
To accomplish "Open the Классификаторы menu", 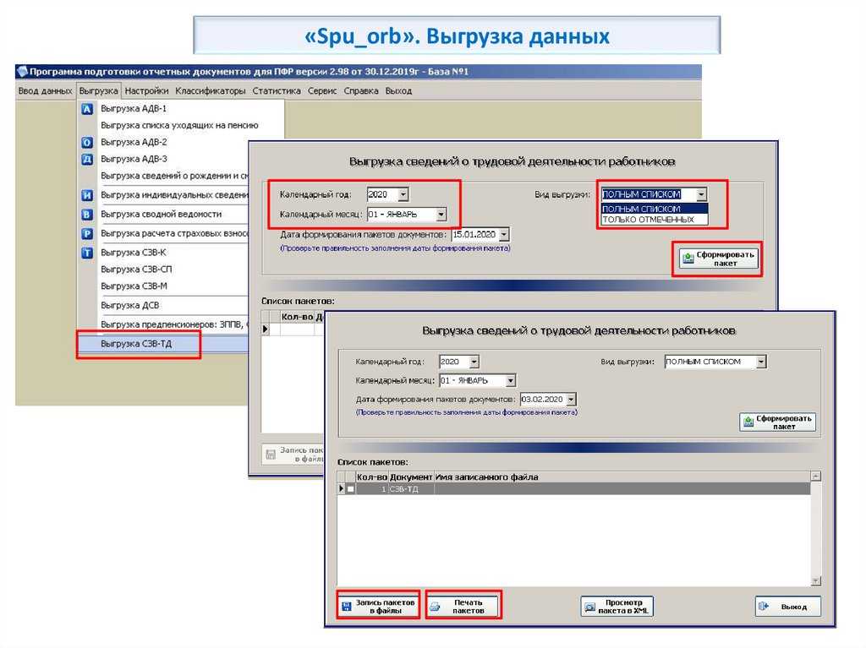I will point(211,91).
